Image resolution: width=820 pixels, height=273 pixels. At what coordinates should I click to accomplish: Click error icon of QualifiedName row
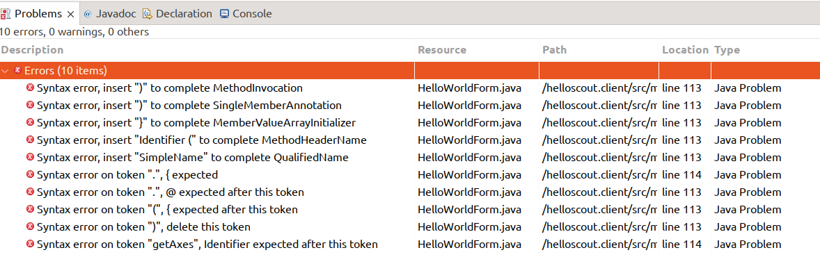click(30, 157)
